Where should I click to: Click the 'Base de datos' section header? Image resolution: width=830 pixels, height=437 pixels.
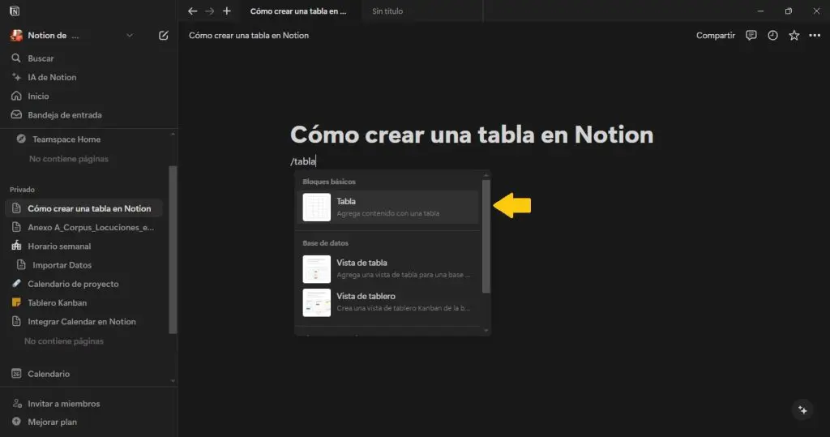tap(326, 243)
